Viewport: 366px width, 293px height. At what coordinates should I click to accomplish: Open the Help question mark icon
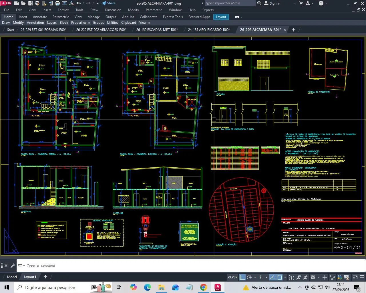pyautogui.click(x=321, y=3)
